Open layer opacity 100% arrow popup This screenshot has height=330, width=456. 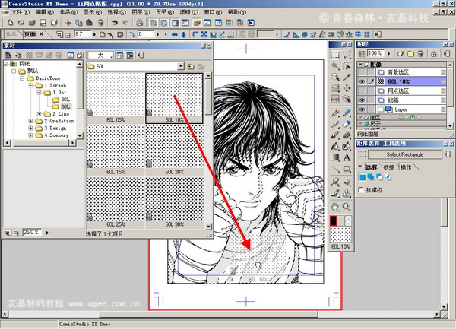pos(389,53)
